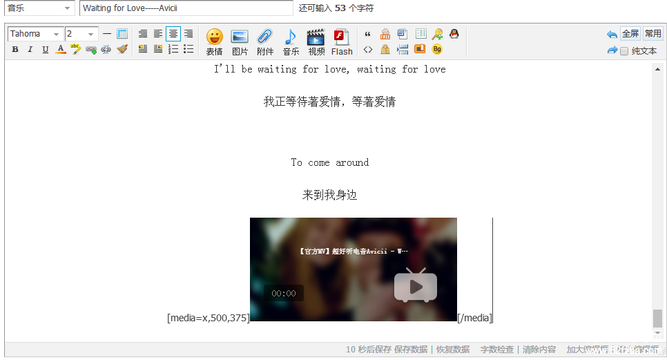
Task: Insert a bulleted list
Action: [x=188, y=49]
